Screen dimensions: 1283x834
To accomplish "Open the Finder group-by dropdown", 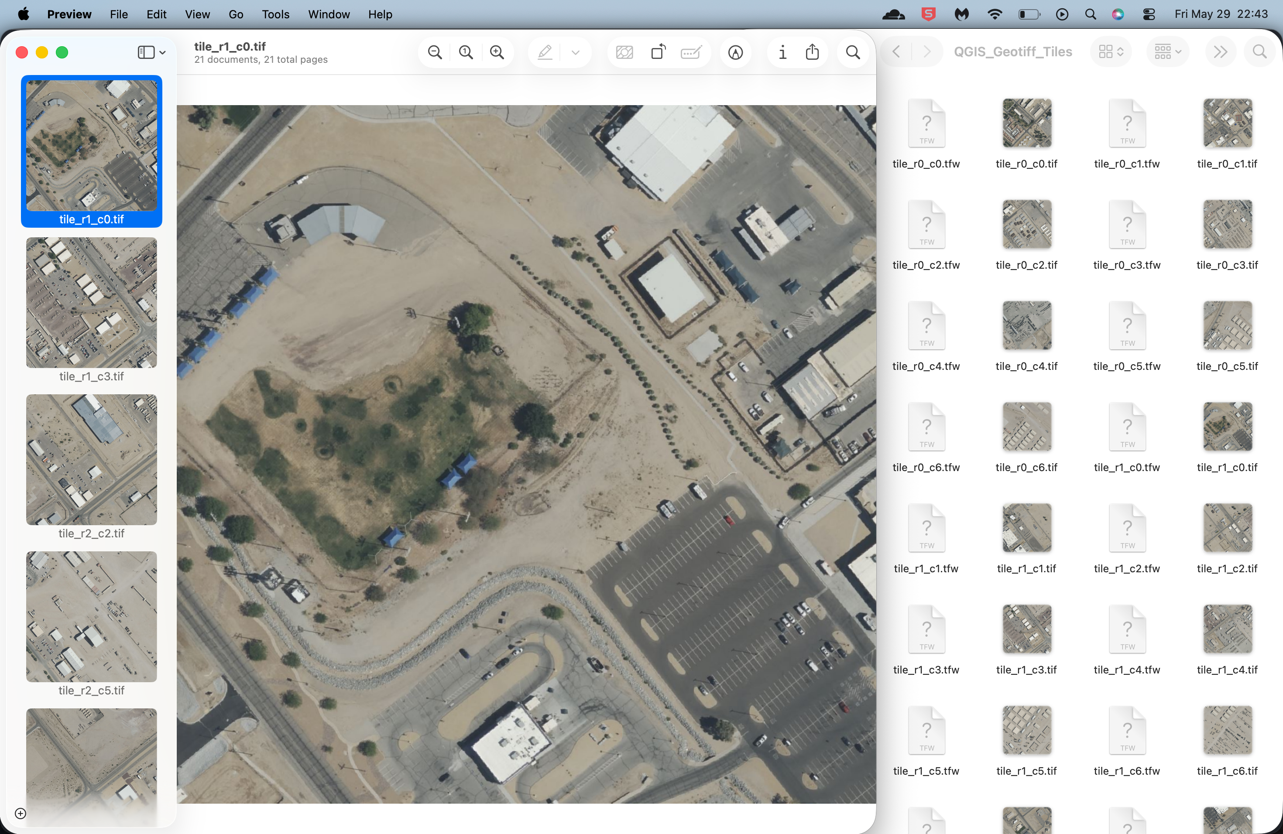I will pyautogui.click(x=1167, y=52).
